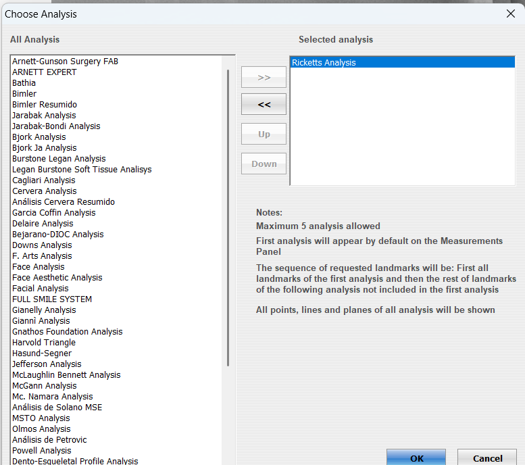The image size is (525, 465).
Task: Click the All Analysis list scrollbar
Action: pyautogui.click(x=228, y=216)
